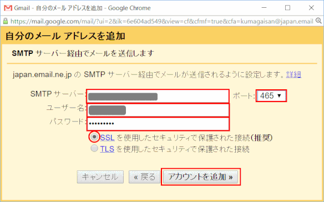Click the URL in the address bar
This screenshot has width=324, height=202.
click(162, 21)
